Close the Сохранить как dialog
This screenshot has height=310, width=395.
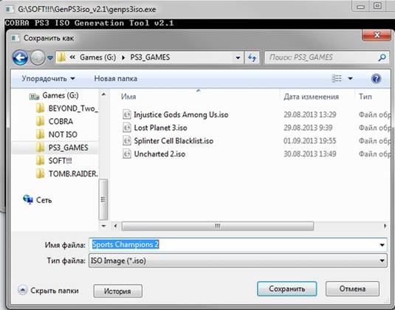coord(377,35)
